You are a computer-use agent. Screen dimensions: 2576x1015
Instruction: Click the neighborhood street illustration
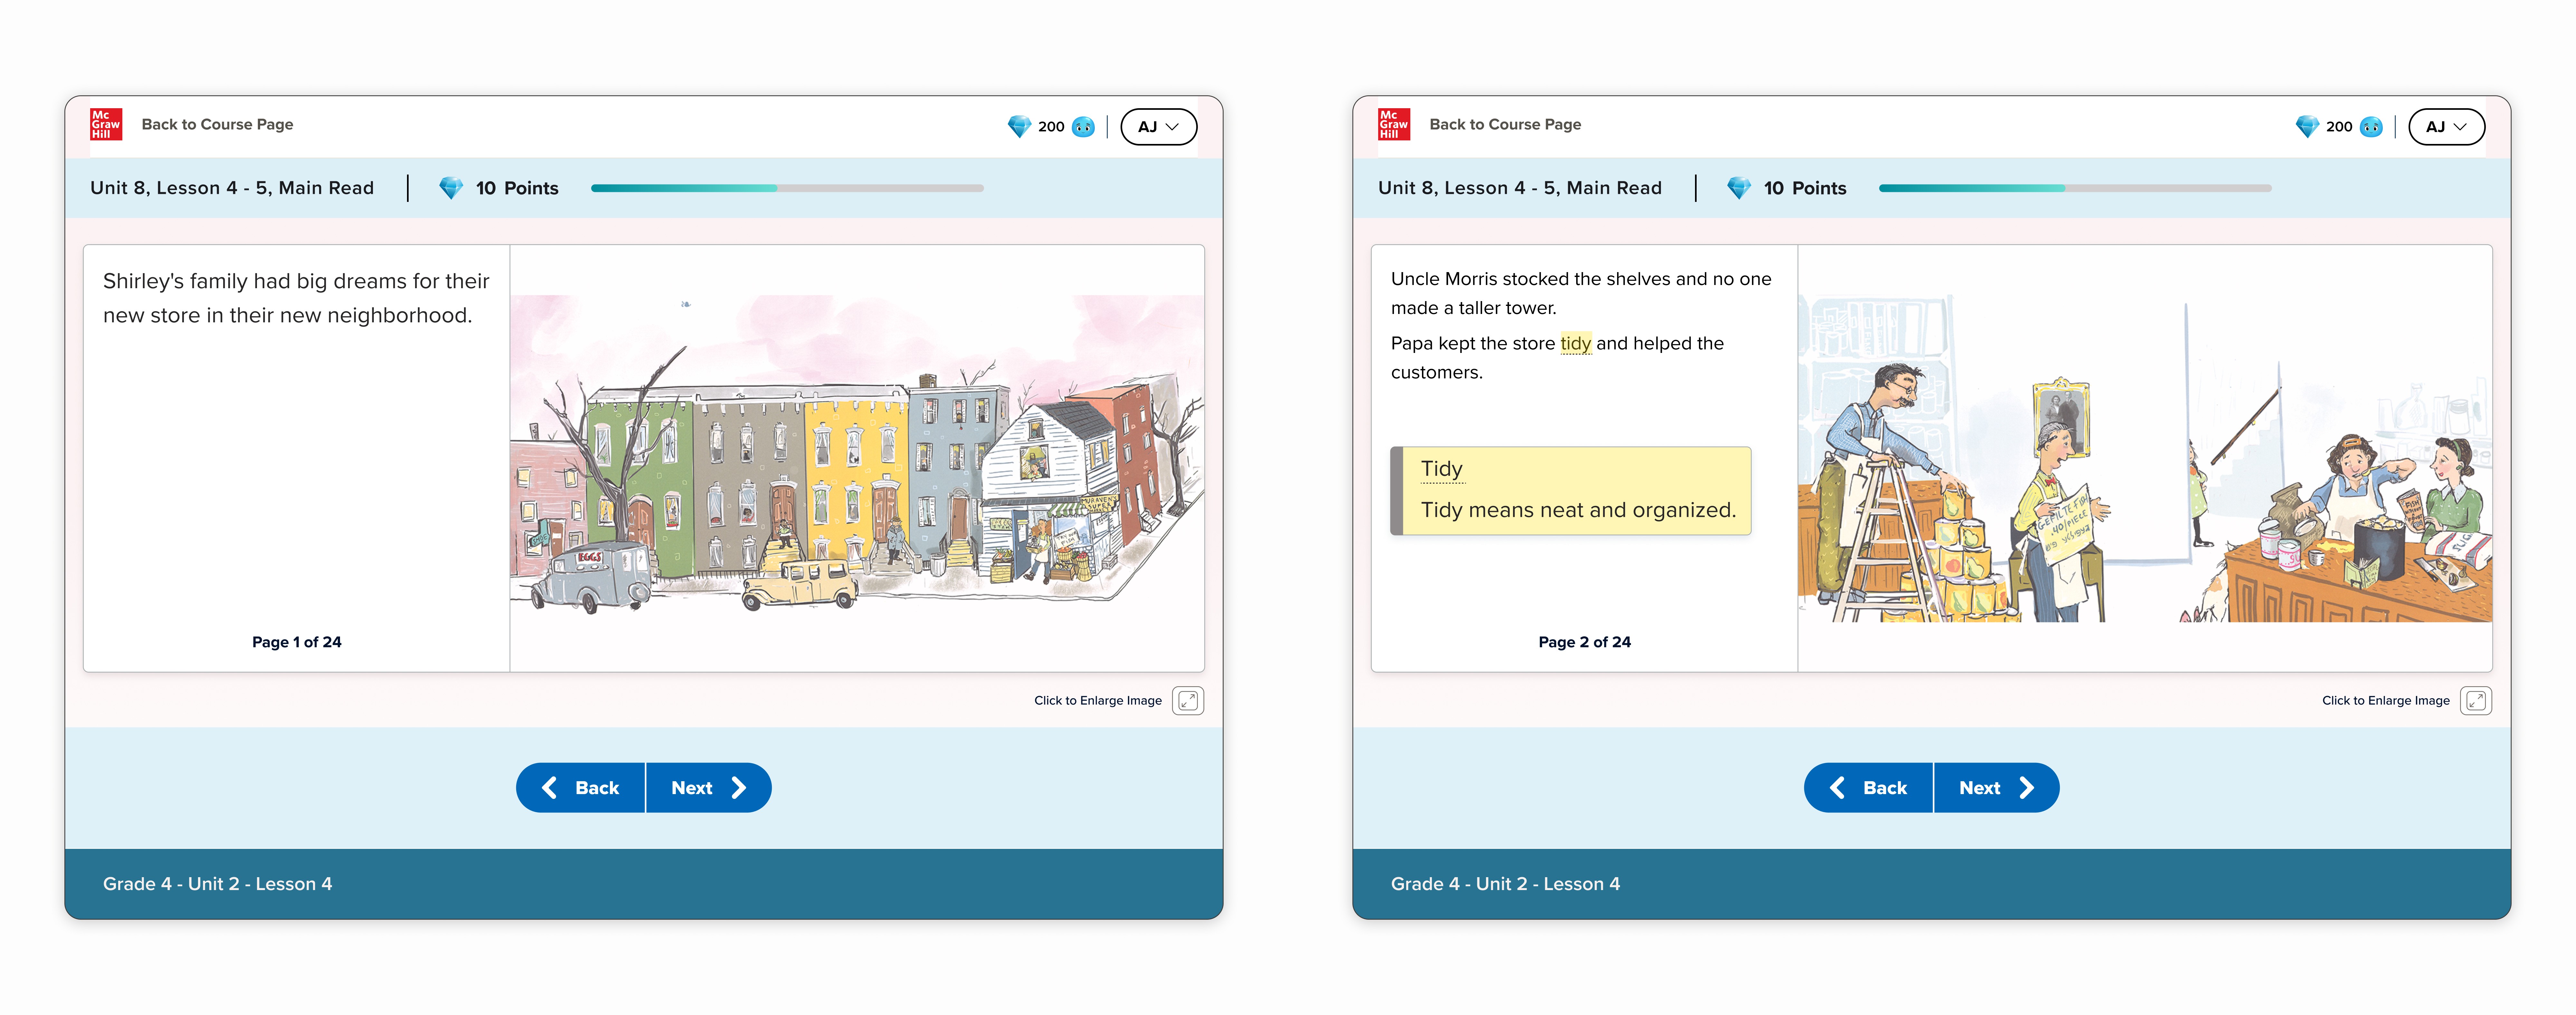(x=857, y=454)
